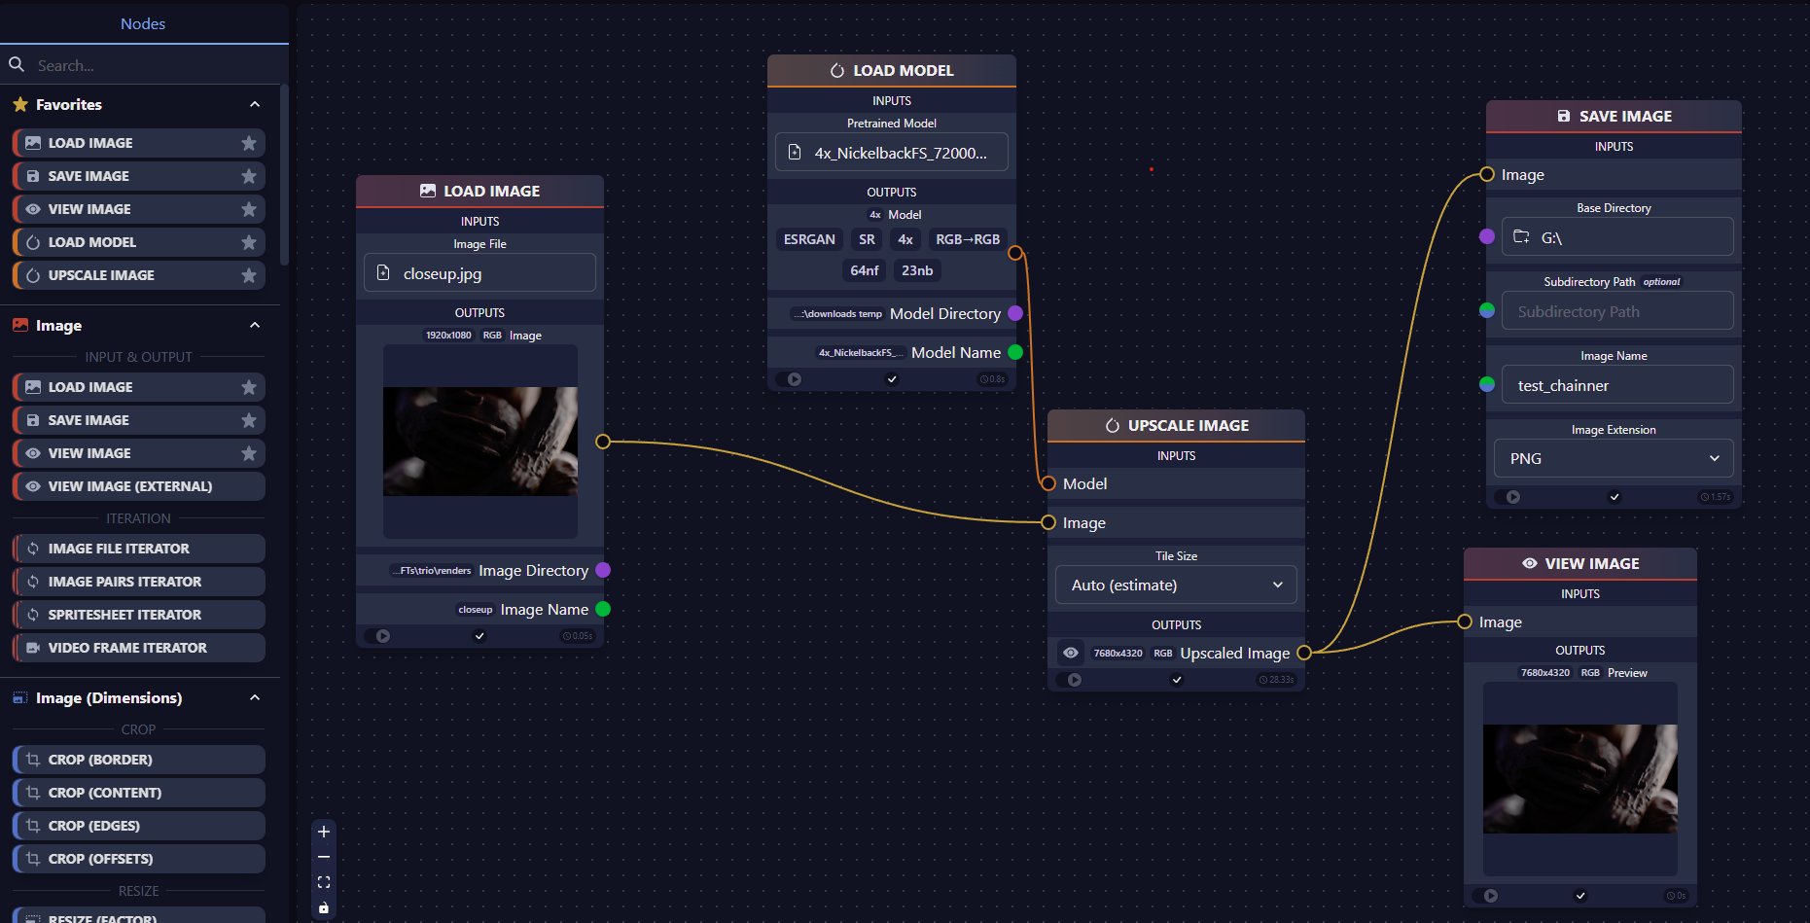Unfavorite Load Image via its star in Favorites
This screenshot has width=1810, height=923.
tap(249, 142)
